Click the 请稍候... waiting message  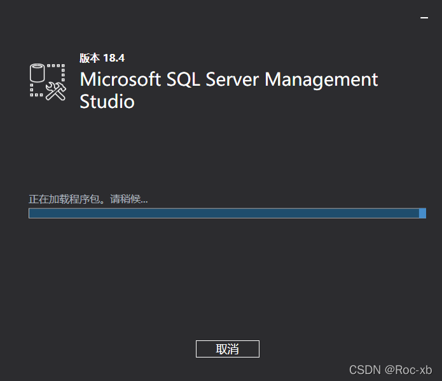point(129,199)
